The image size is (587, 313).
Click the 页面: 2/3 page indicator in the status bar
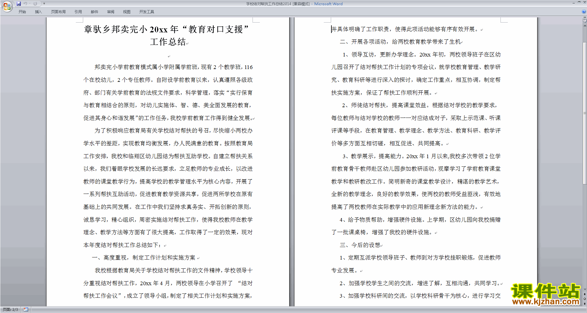[10, 310]
